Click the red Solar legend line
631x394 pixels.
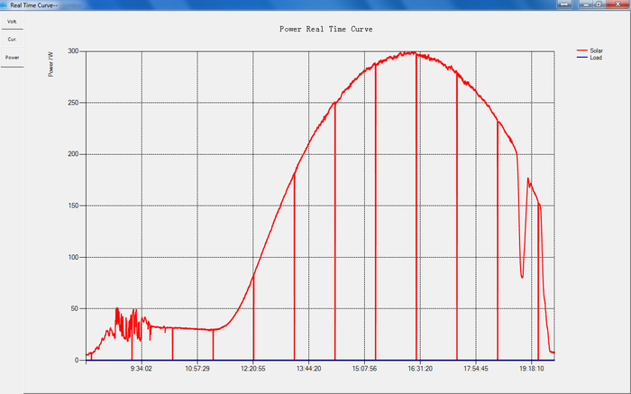coord(581,50)
